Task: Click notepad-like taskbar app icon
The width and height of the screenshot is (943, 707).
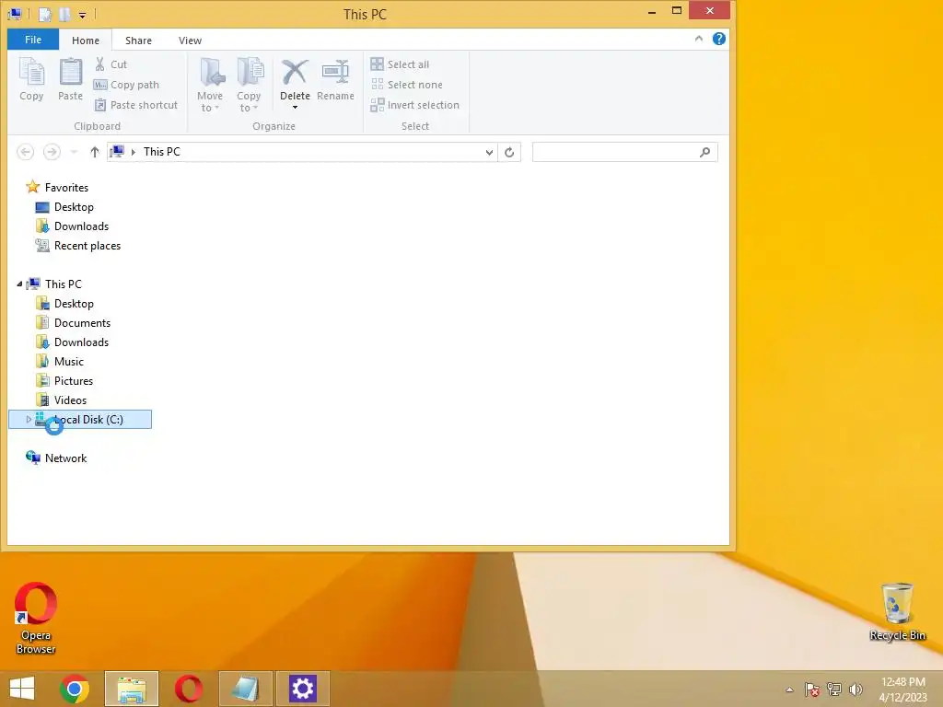Action: 246,689
